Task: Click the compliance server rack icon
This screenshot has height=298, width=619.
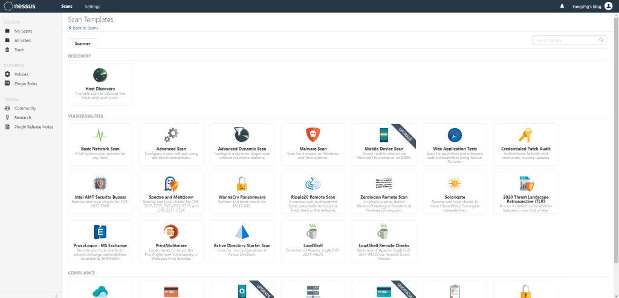Action: 313,292
